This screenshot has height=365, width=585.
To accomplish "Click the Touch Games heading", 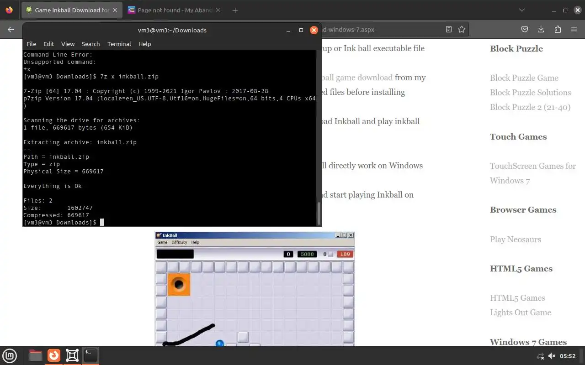I will click(518, 137).
